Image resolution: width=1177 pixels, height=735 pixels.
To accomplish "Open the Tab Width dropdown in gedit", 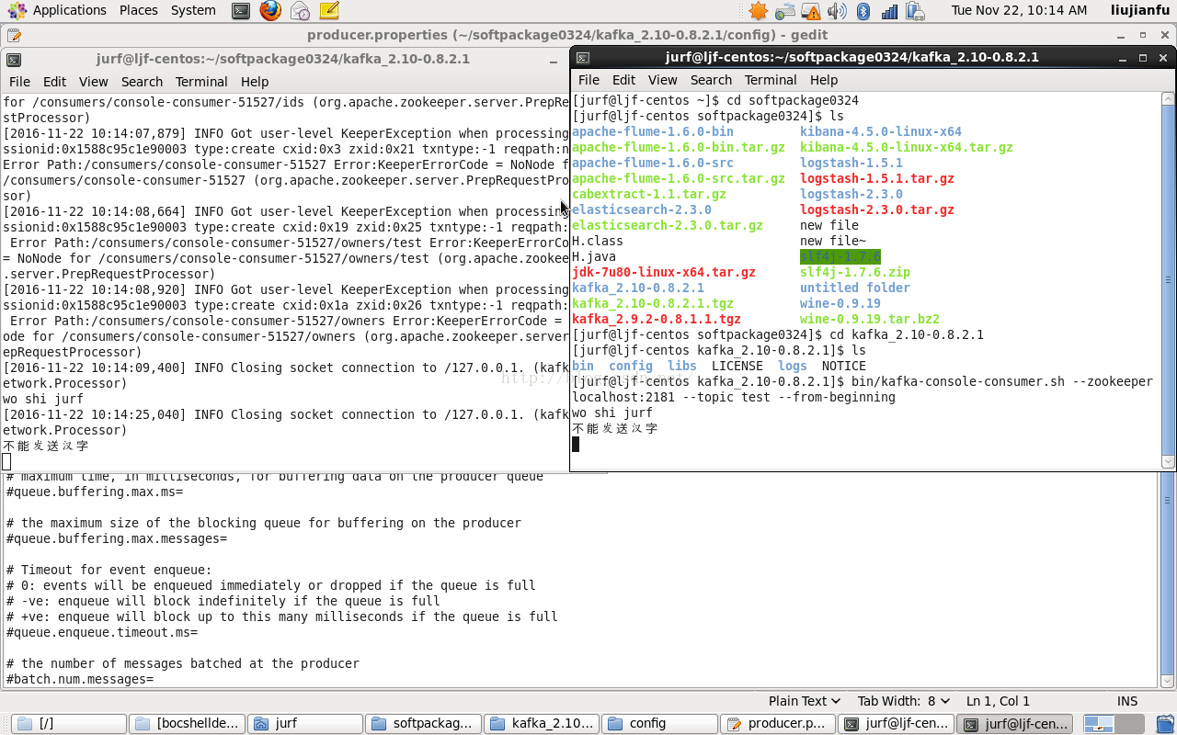I will [903, 701].
